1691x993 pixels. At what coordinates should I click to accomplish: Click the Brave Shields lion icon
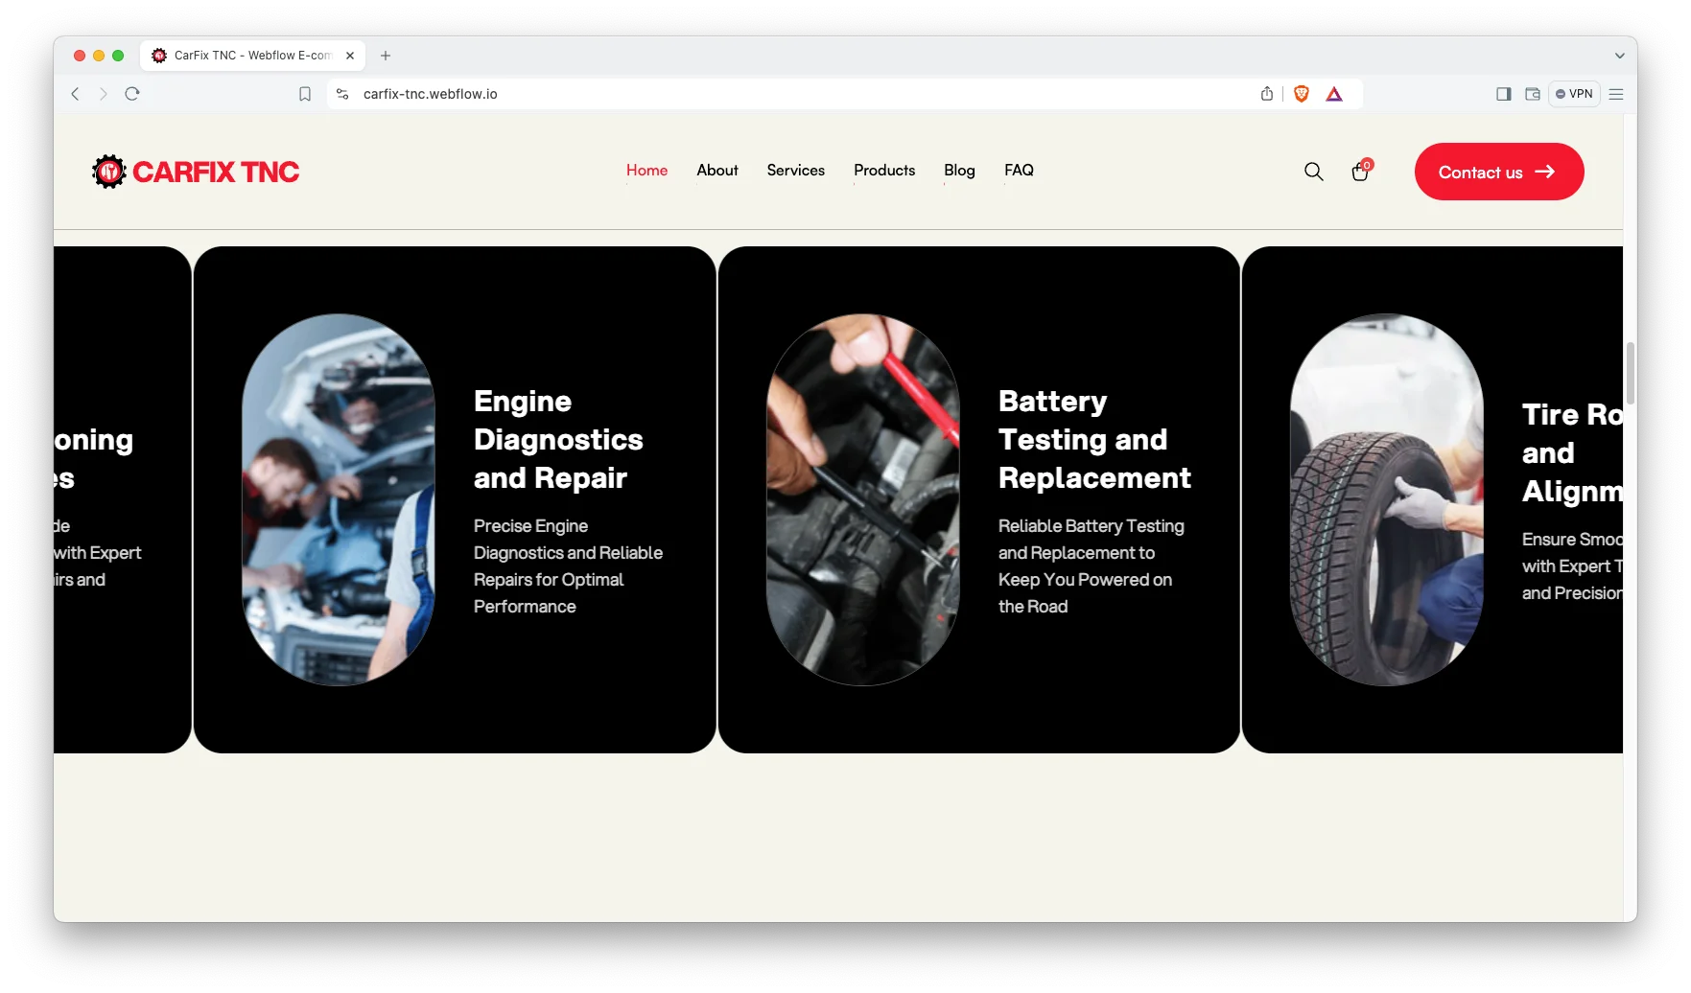pos(1302,94)
